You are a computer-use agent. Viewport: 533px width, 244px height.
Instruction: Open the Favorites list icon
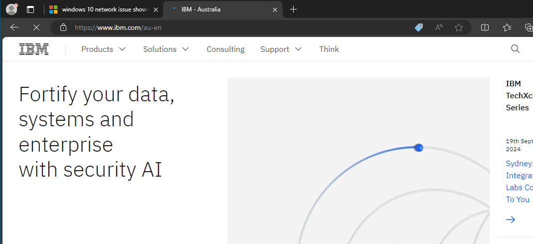click(507, 27)
